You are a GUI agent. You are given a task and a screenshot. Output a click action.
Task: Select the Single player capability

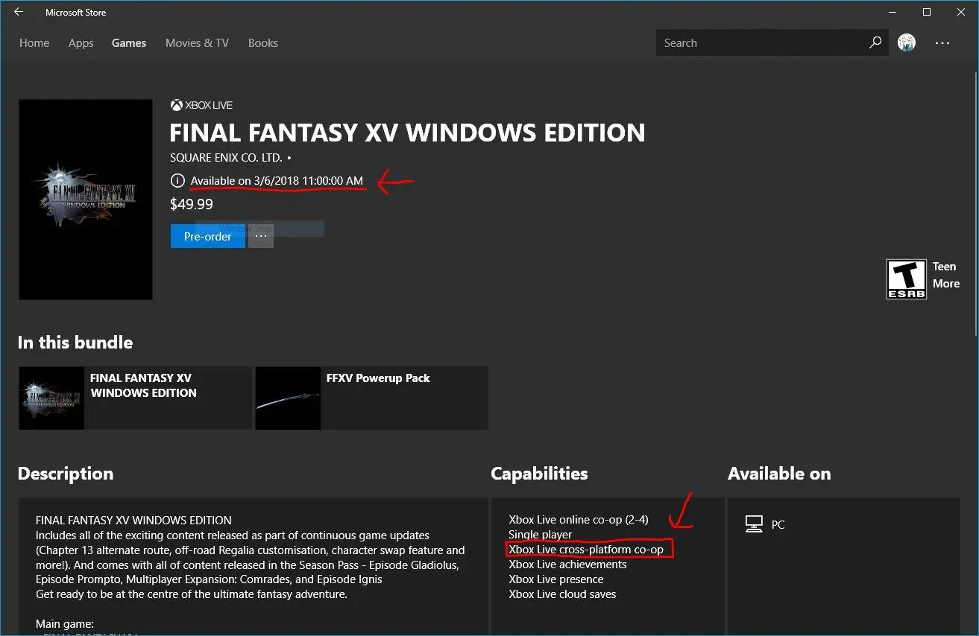pyautogui.click(x=541, y=535)
